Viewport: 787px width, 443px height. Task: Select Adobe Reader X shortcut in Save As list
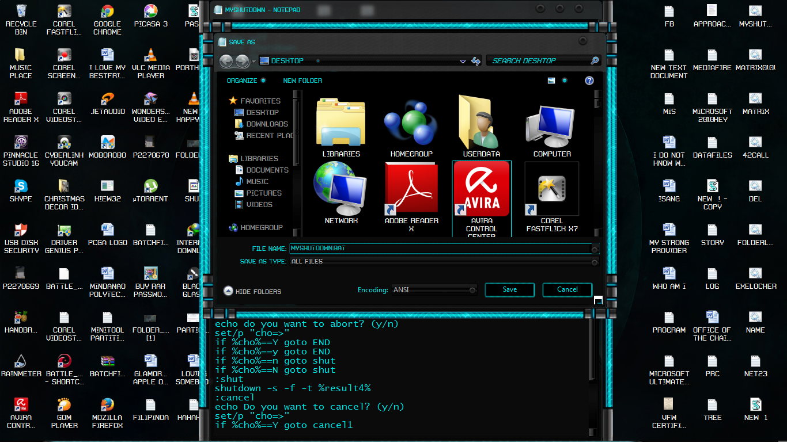tap(411, 197)
